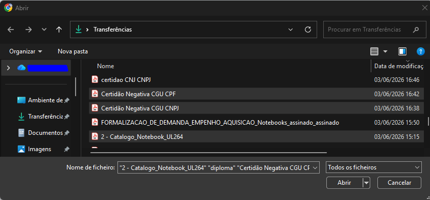430x200 pixels.
Task: Select the OneDrive cloud icon in sidebar
Action: pos(21,68)
